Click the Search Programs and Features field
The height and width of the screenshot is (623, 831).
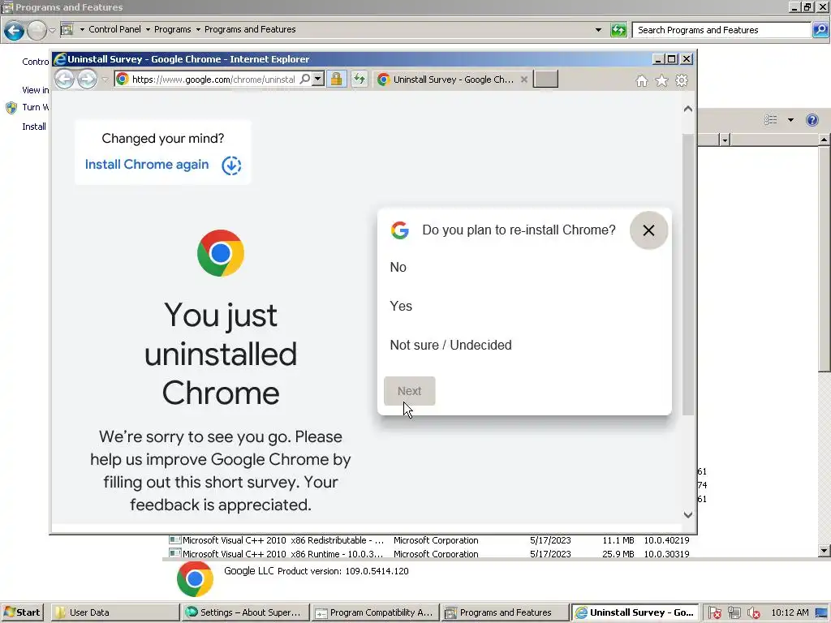721,30
